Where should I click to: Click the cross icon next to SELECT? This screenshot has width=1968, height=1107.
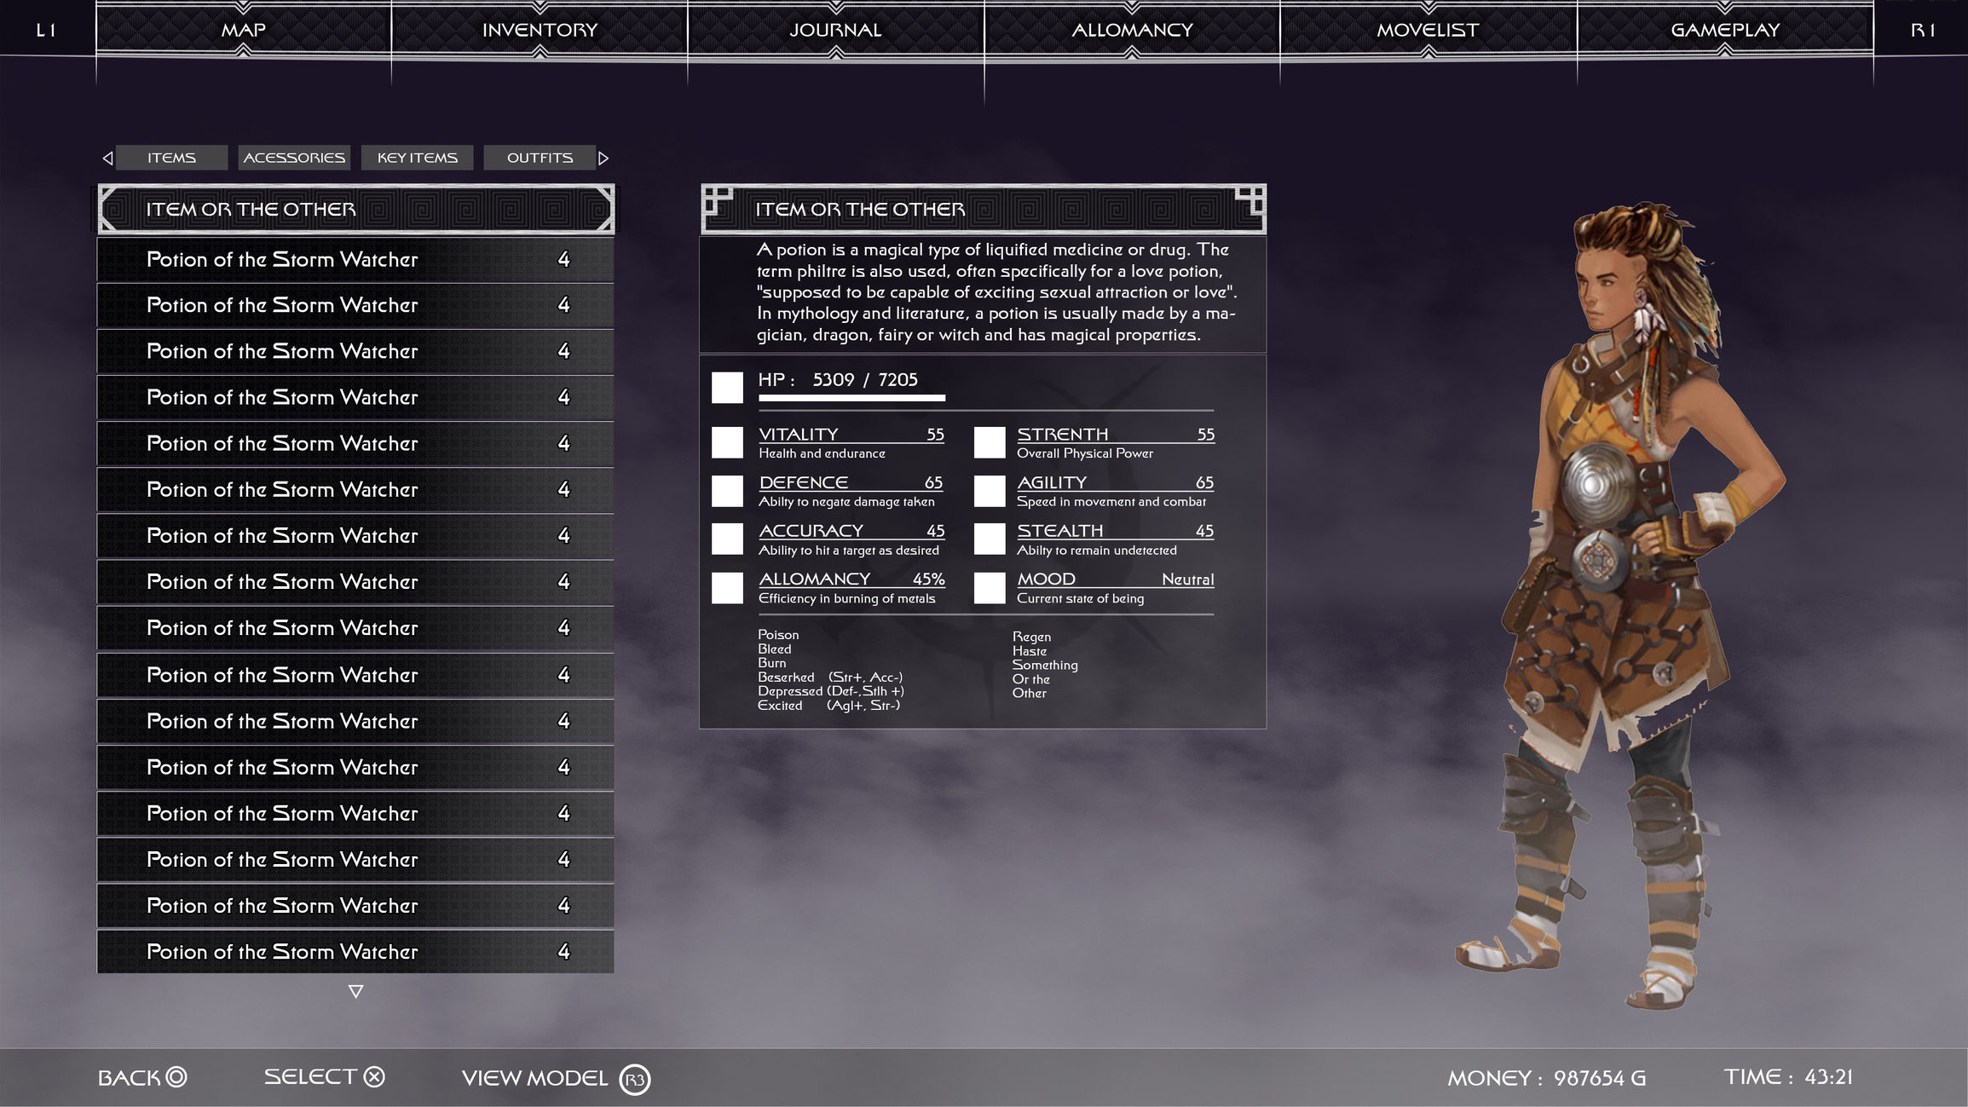coord(374,1077)
